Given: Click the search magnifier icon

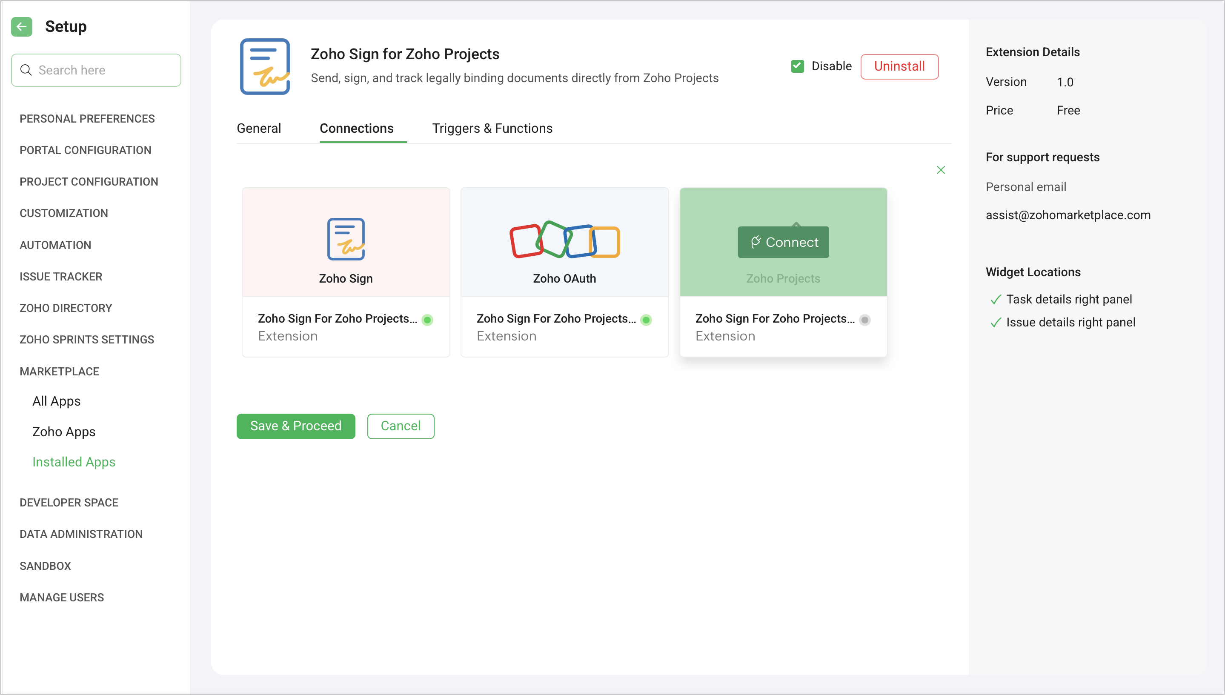Looking at the screenshot, I should pyautogui.click(x=26, y=70).
